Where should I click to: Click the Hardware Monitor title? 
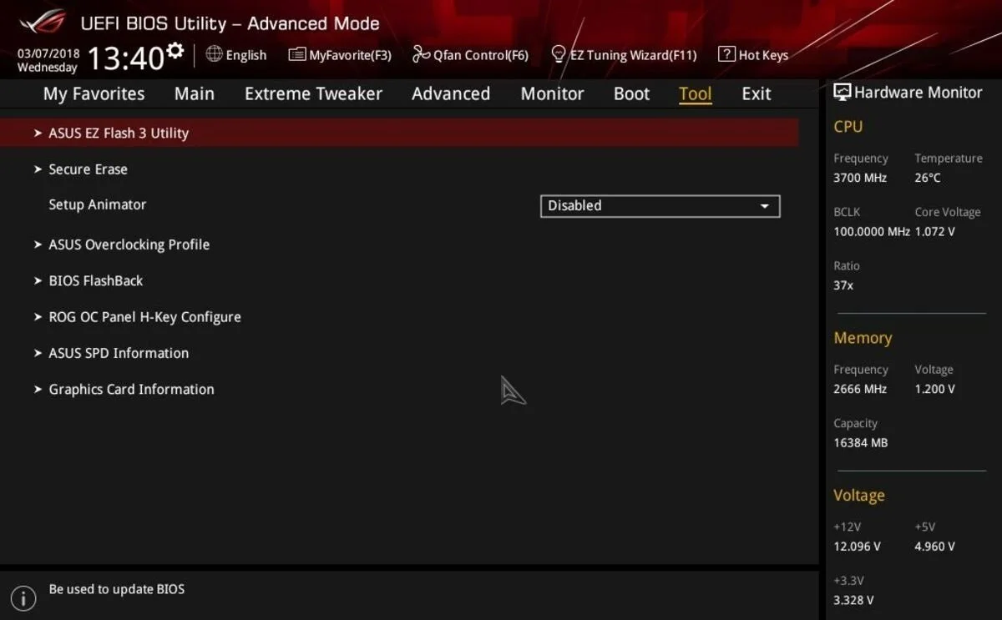pyautogui.click(x=918, y=93)
